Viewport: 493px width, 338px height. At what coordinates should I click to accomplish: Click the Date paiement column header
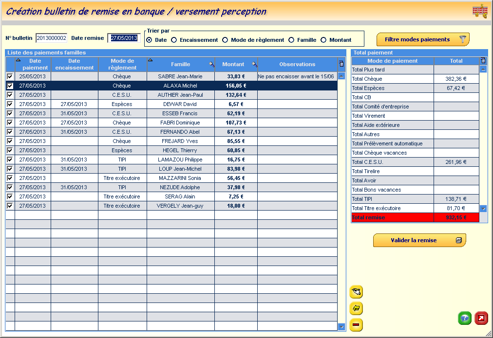[35, 64]
